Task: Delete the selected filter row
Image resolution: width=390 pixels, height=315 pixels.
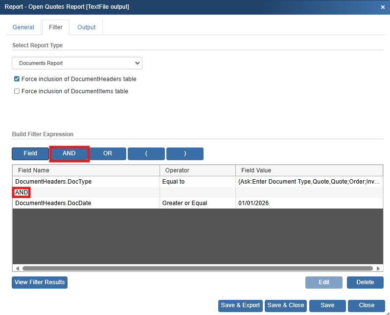Action: click(365, 282)
